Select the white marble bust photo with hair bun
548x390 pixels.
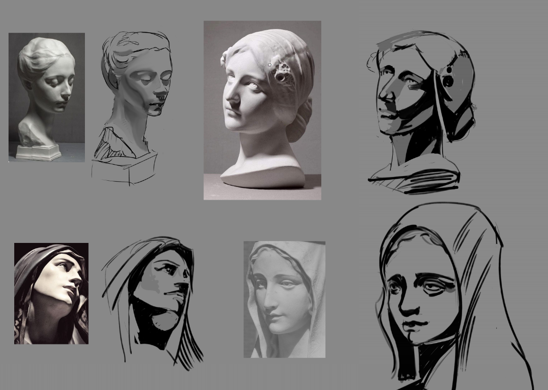pyautogui.click(x=262, y=110)
